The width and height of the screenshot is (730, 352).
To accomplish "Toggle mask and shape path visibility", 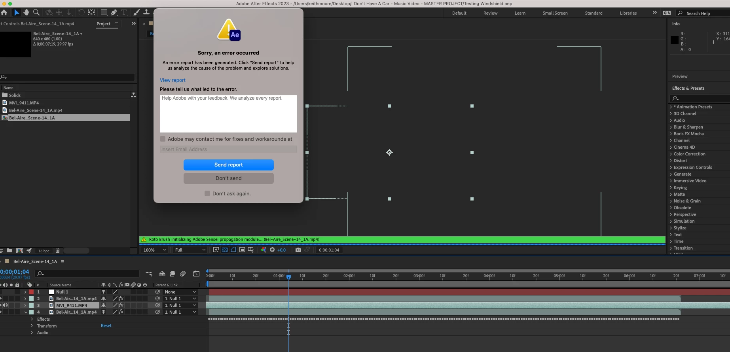I will click(x=233, y=250).
